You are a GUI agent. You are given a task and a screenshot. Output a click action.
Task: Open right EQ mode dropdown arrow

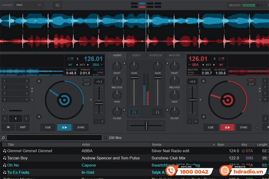click(x=167, y=63)
